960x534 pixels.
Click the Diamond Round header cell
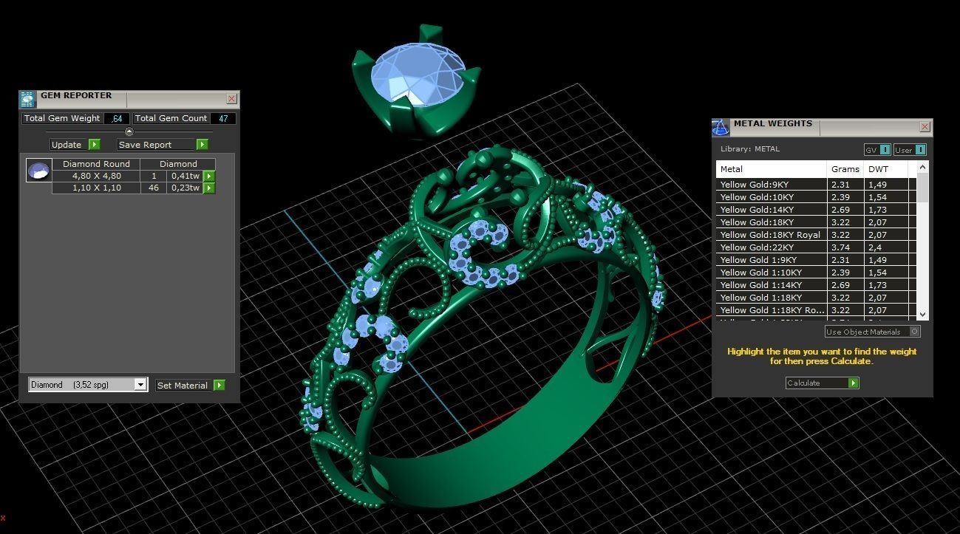pos(96,164)
